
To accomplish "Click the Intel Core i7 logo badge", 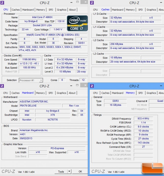I will click(x=77, y=23).
